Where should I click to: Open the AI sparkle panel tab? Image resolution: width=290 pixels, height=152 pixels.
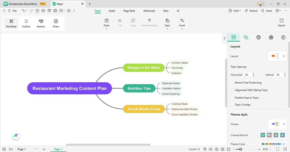coord(246,37)
